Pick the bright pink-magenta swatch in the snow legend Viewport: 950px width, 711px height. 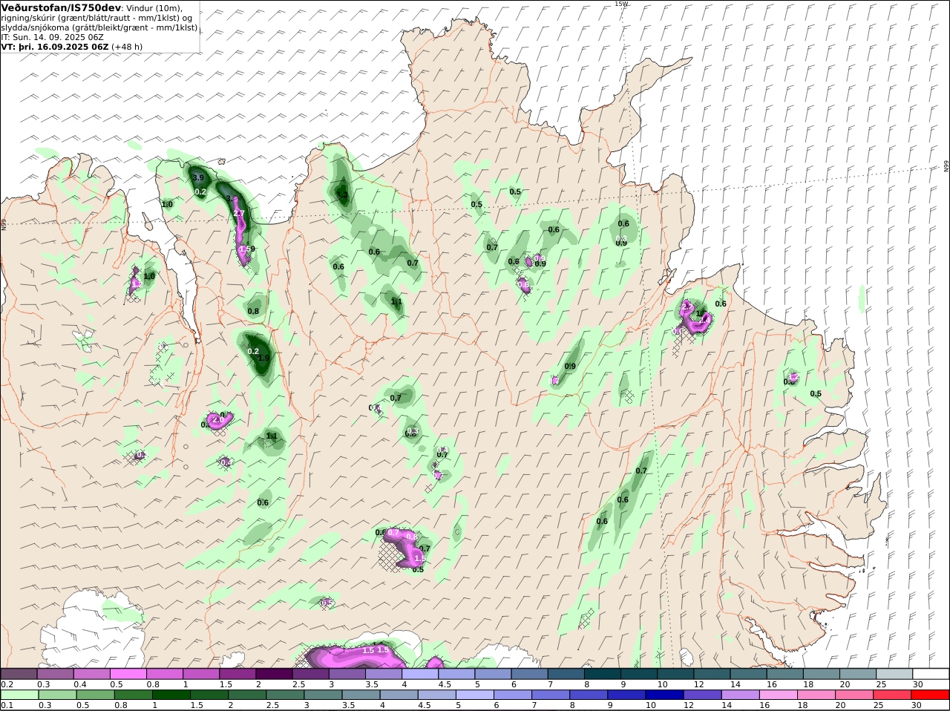[x=128, y=674]
